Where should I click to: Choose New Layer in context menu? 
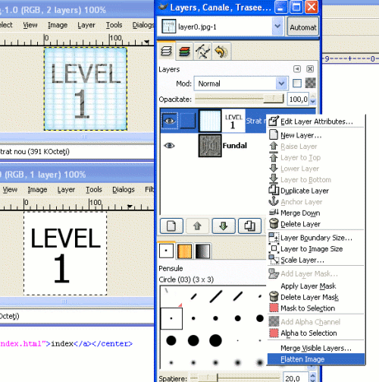(x=315, y=135)
